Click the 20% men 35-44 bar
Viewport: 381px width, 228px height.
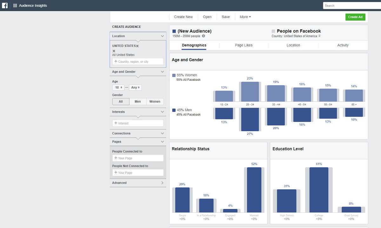pyautogui.click(x=276, y=116)
